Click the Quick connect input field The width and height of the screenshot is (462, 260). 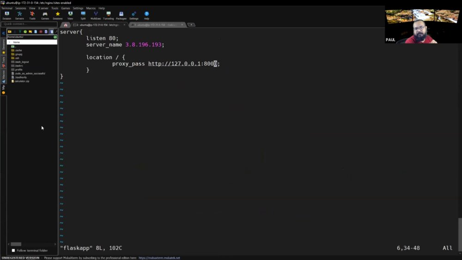pyautogui.click(x=29, y=24)
